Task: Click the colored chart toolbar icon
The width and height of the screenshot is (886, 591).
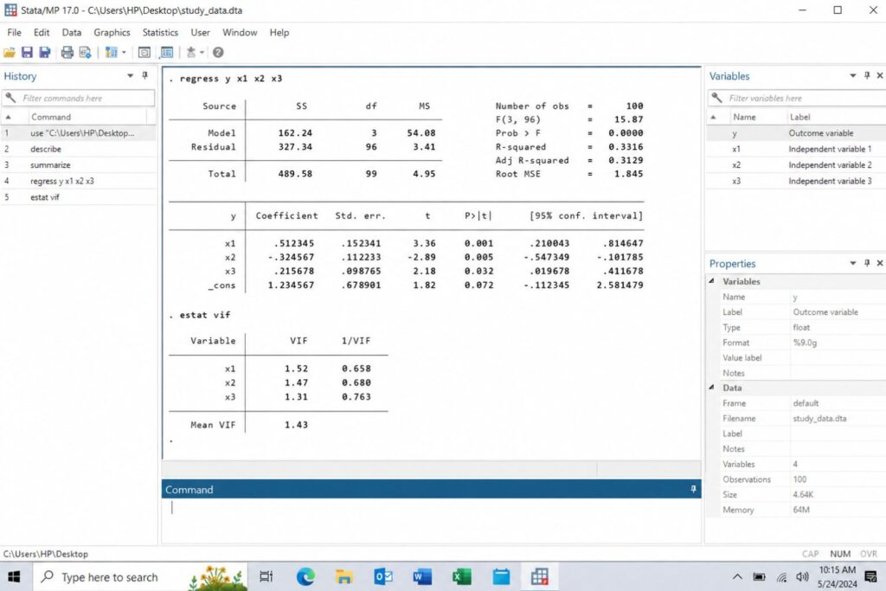Action: point(112,53)
